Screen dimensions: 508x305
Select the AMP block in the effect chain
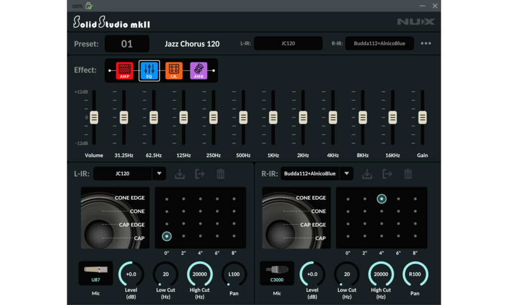coord(124,70)
